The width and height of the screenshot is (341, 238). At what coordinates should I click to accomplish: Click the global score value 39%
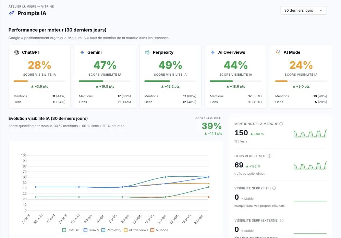tap(211, 126)
